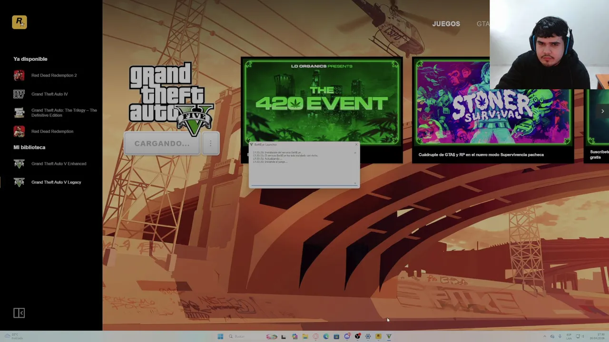Open the weather widget on taskbar
Image resolution: width=609 pixels, height=342 pixels.
[x=14, y=336]
